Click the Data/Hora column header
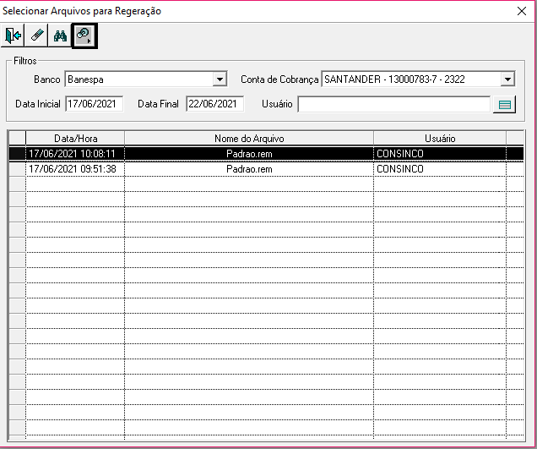The height and width of the screenshot is (449, 537). [75, 139]
